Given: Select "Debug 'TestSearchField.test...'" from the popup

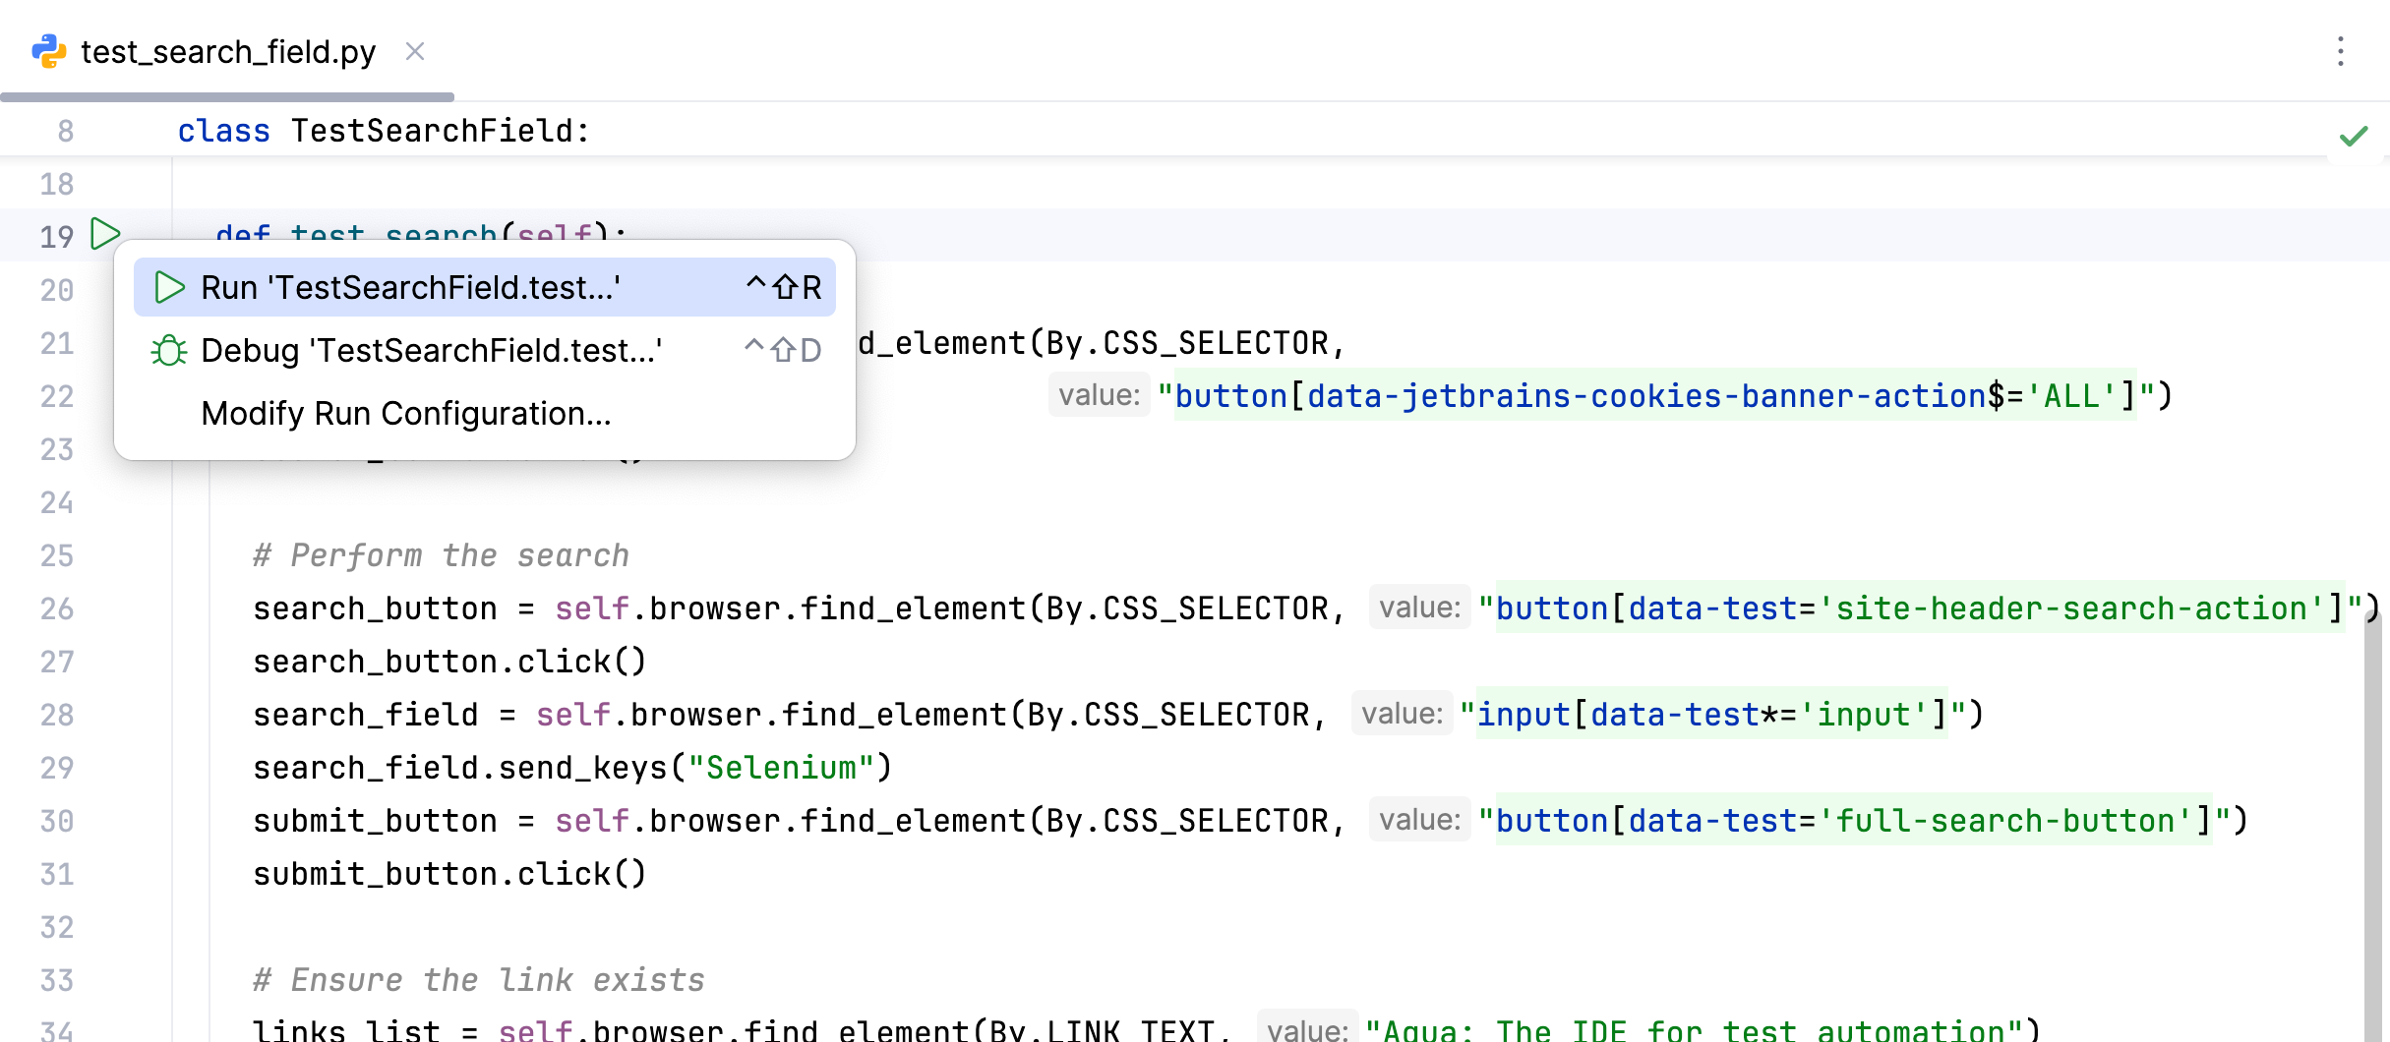Looking at the screenshot, I should pos(432,350).
